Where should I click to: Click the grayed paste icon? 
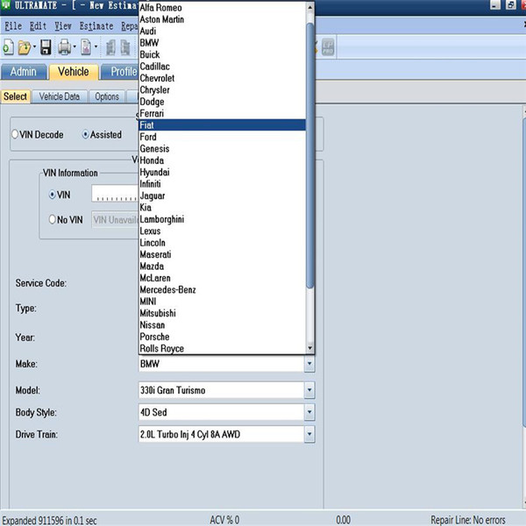tap(125, 47)
